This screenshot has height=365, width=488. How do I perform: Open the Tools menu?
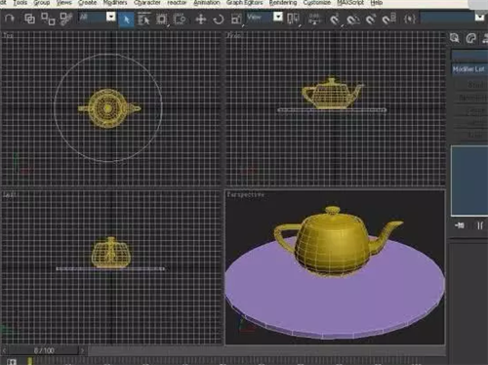pyautogui.click(x=20, y=3)
